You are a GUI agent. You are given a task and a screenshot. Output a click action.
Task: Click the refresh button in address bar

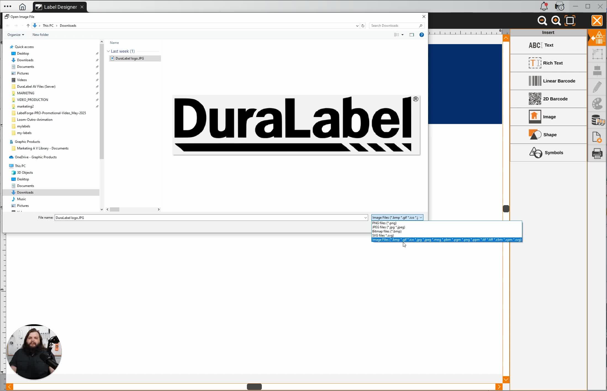[x=363, y=26]
